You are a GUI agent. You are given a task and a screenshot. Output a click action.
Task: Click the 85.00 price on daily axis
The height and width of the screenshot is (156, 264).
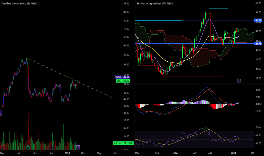(x=126, y=3)
